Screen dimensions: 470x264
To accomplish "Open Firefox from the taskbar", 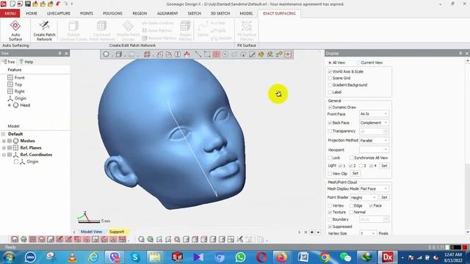I will tap(281, 257).
